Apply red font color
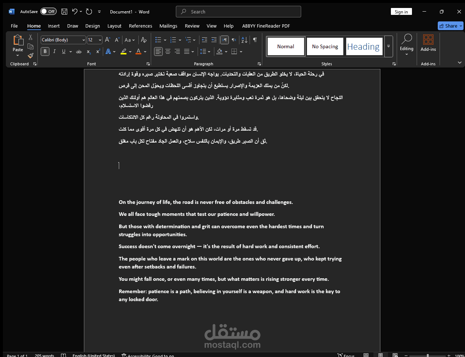Screen dimensions: 465x357 138,52
